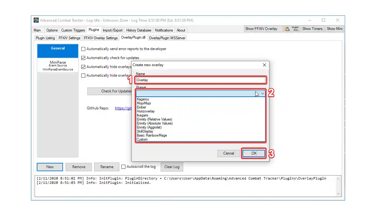Click the Import XML toolbar icon
The image size is (376, 216).
coord(291,28)
